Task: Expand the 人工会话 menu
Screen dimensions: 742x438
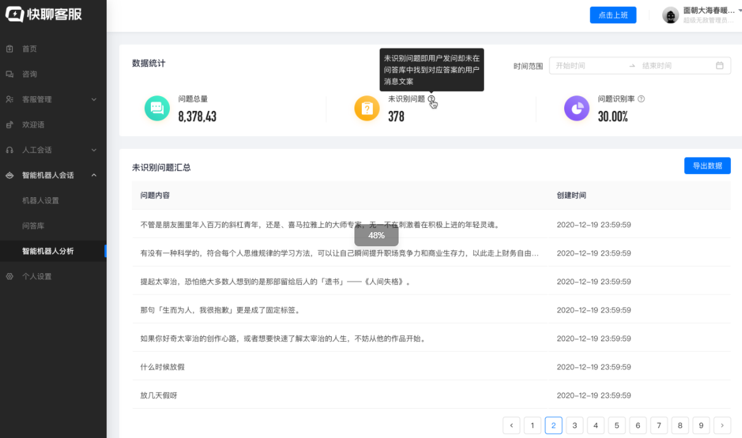Action: 93,149
